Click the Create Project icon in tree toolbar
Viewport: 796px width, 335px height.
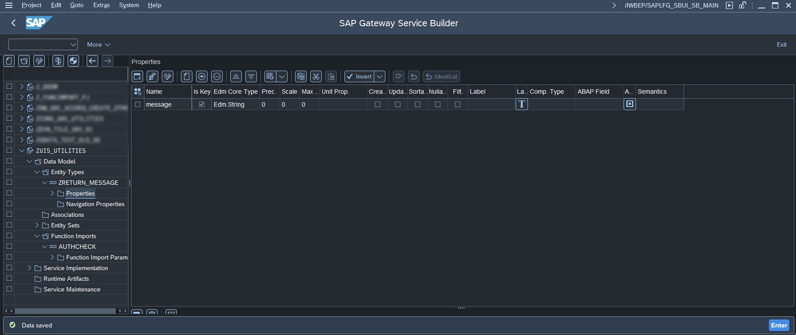point(9,61)
